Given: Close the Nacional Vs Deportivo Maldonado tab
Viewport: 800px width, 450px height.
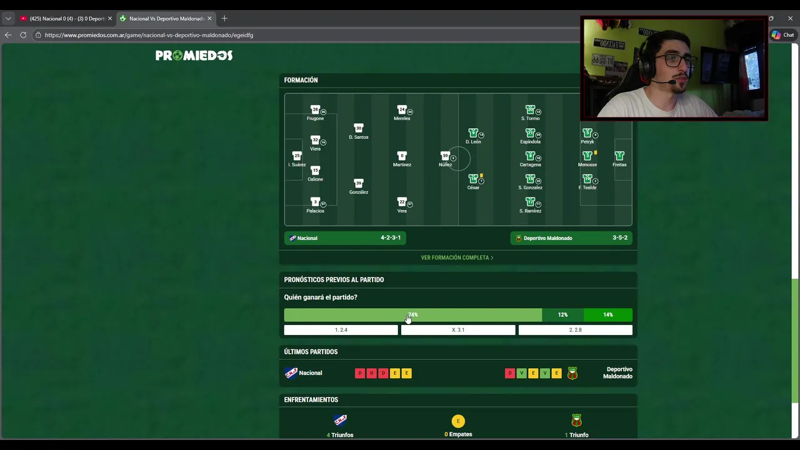Looking at the screenshot, I should coord(209,19).
